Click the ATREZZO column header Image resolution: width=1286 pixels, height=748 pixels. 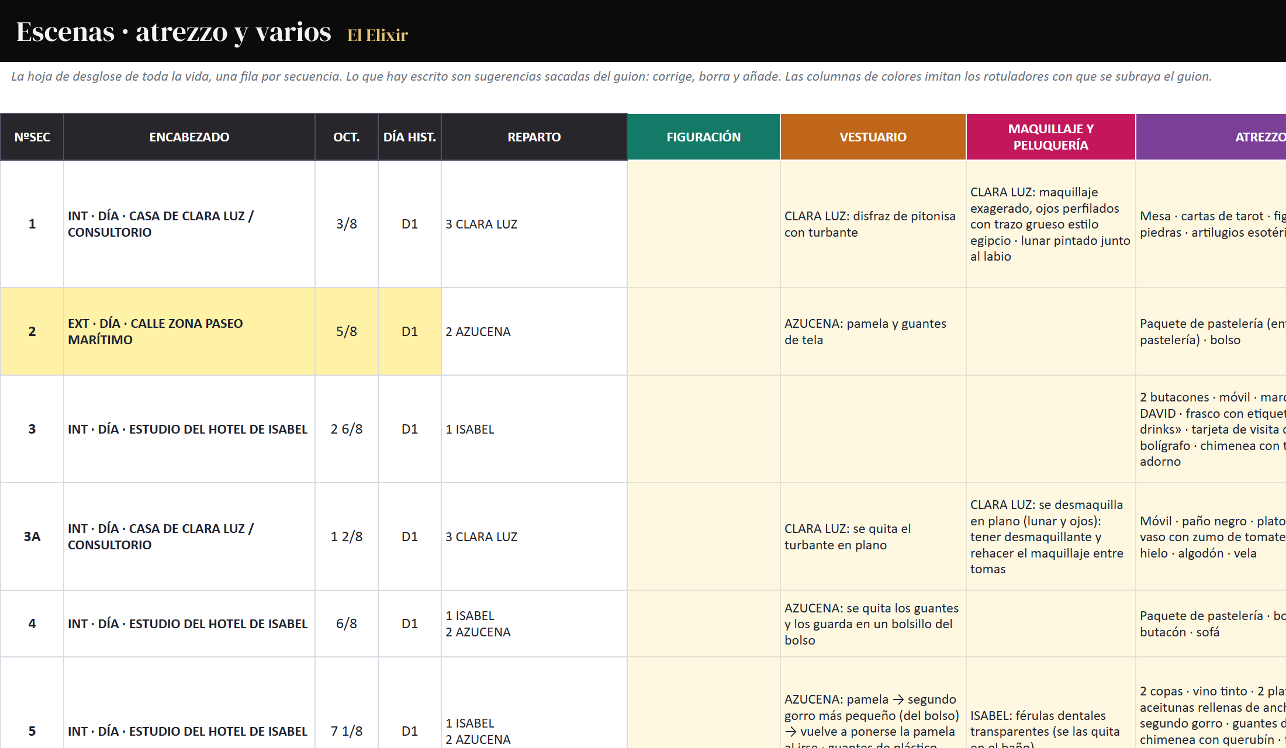(x=1211, y=137)
